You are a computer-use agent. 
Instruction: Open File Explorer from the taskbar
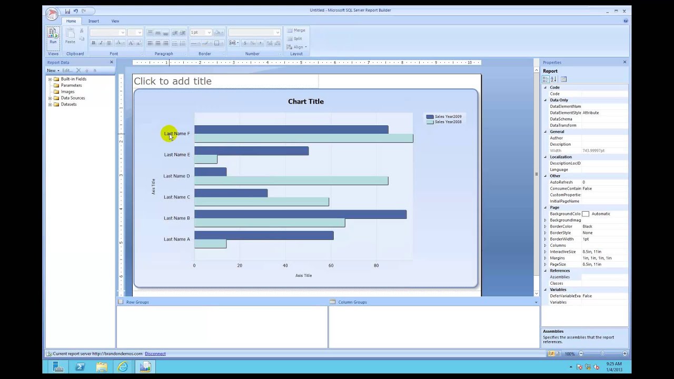coord(102,366)
